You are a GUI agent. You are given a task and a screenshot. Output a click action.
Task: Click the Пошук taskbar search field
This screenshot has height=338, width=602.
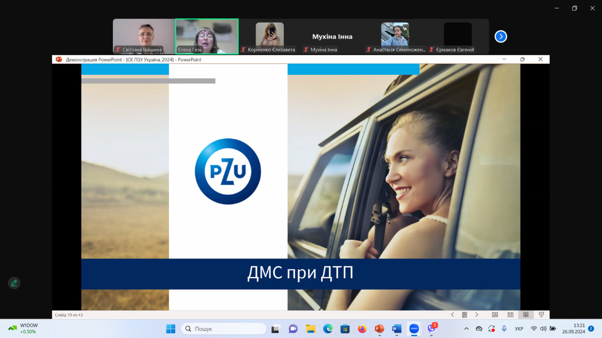[x=224, y=329]
